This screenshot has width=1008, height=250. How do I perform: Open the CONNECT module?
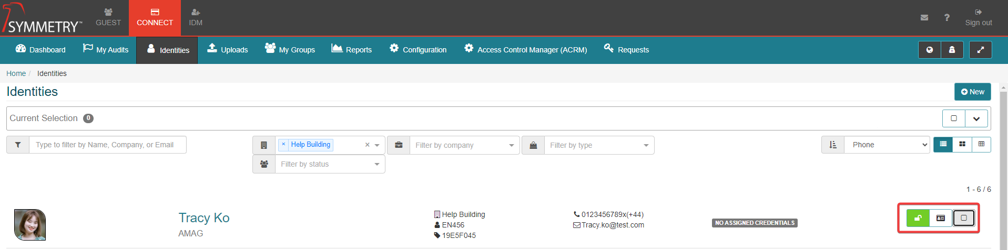pyautogui.click(x=155, y=18)
